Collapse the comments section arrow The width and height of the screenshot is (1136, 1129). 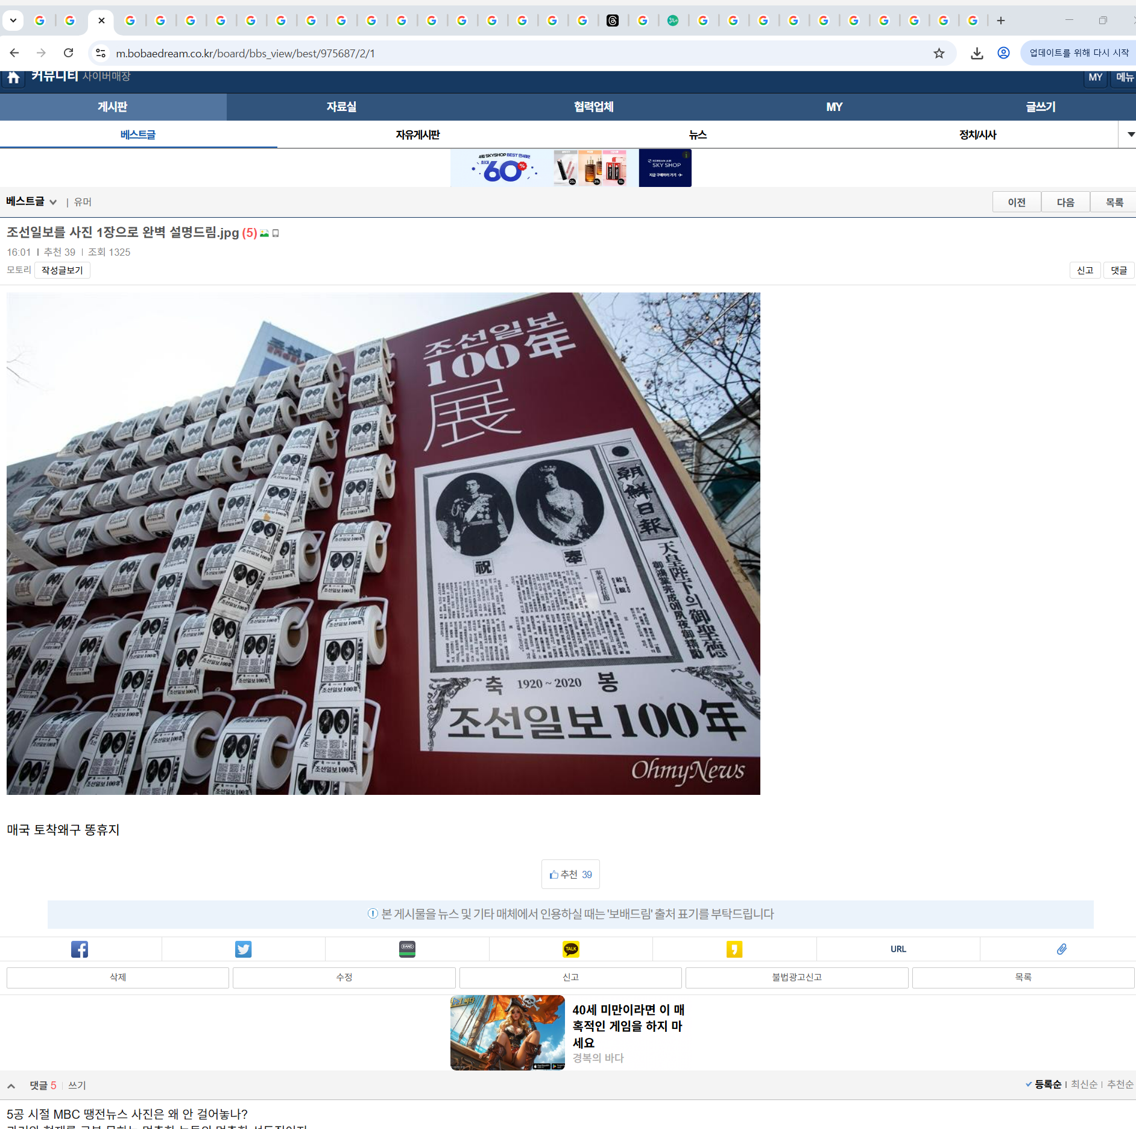[x=11, y=1085]
